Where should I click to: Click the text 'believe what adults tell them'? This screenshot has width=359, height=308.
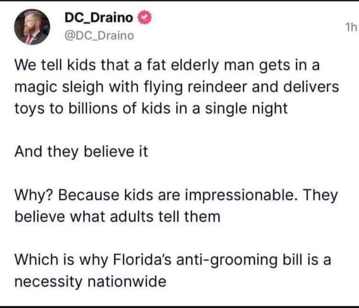(117, 217)
